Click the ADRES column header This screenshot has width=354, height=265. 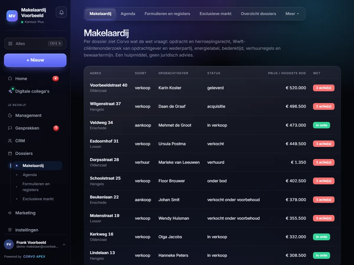(x=96, y=73)
